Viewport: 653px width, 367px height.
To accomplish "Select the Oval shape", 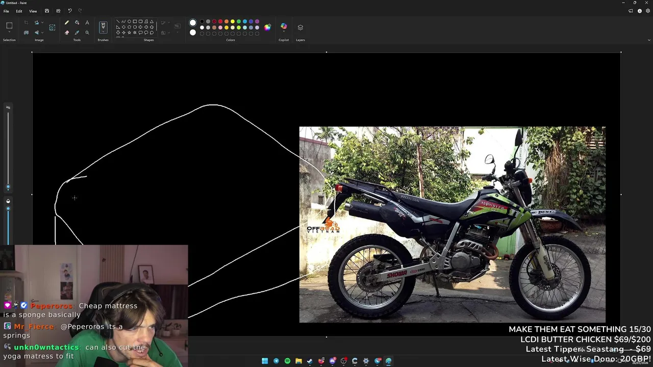I will (x=129, y=21).
